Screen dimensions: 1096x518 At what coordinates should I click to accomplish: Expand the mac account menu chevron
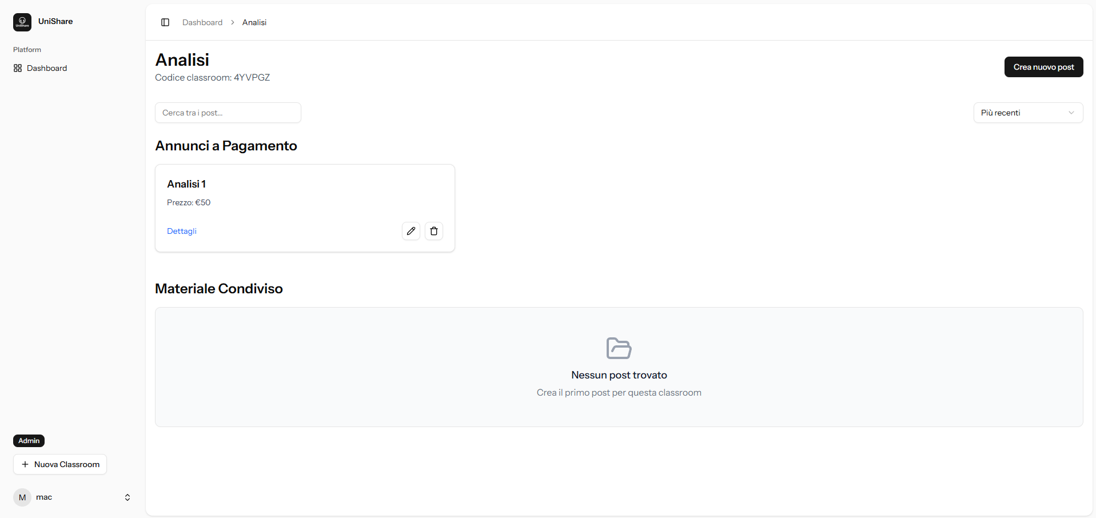[127, 497]
